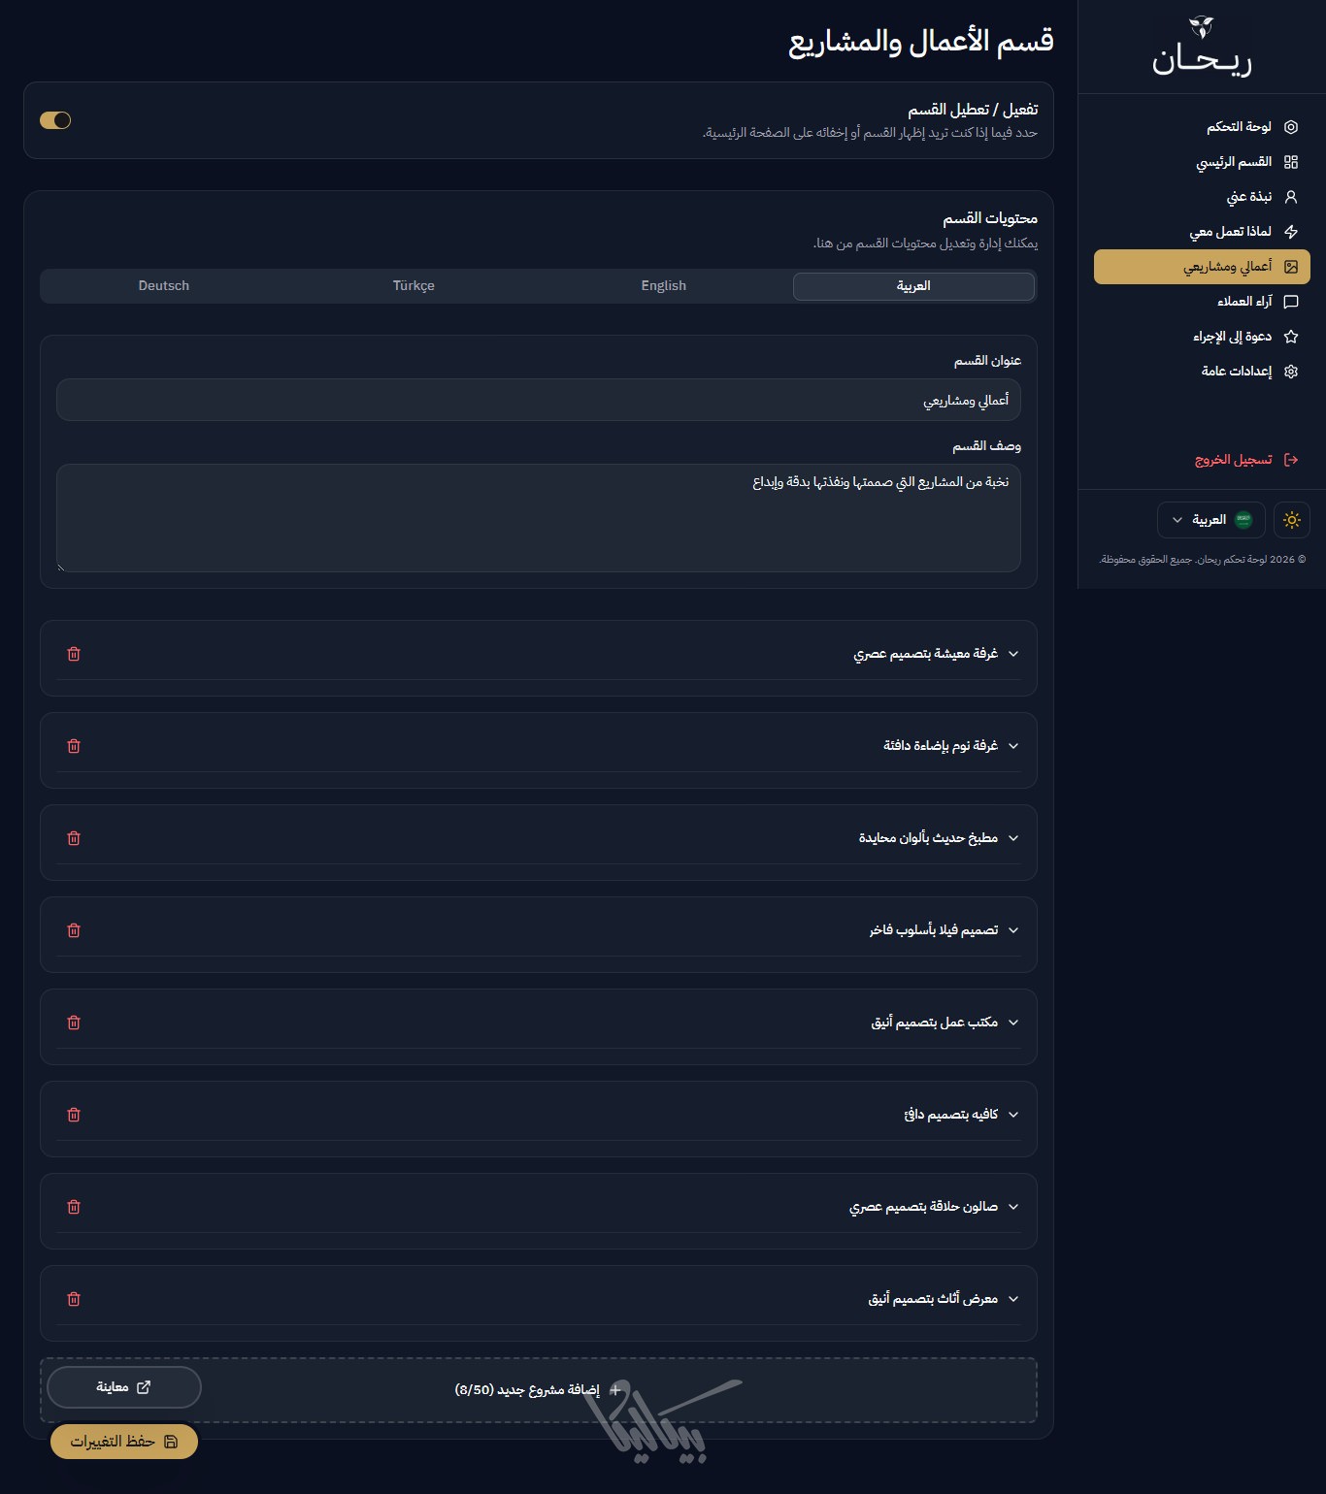Click trash icon for مطبخ حديث بألوان محايدة
Viewport: 1326px width, 1494px height.
(74, 838)
